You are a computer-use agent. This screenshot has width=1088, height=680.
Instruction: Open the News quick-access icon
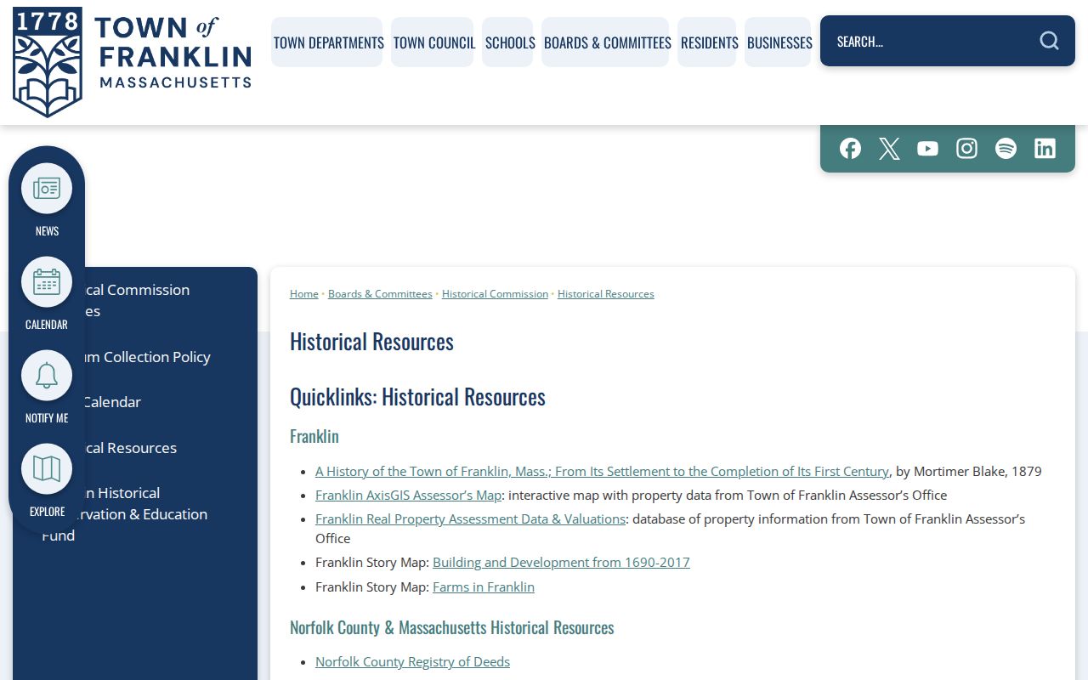point(47,189)
